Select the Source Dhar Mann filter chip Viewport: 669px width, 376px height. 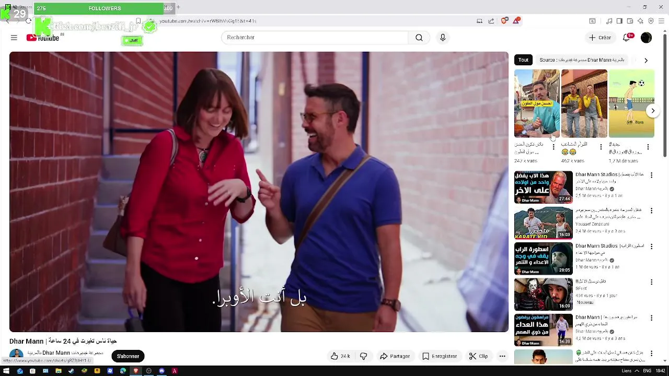582,60
